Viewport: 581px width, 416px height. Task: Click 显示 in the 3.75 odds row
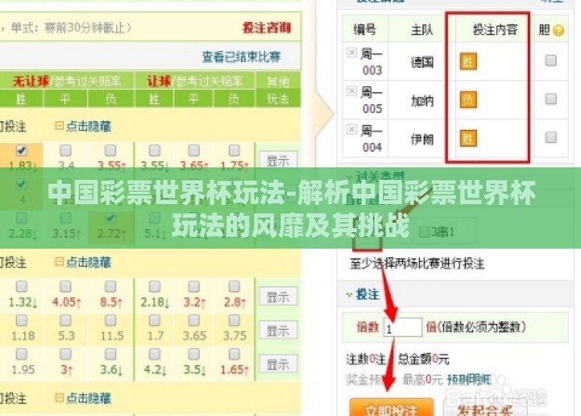278,331
